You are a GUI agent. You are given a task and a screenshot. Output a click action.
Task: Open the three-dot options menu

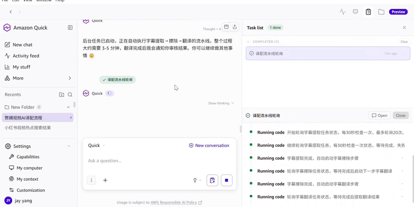(91, 180)
